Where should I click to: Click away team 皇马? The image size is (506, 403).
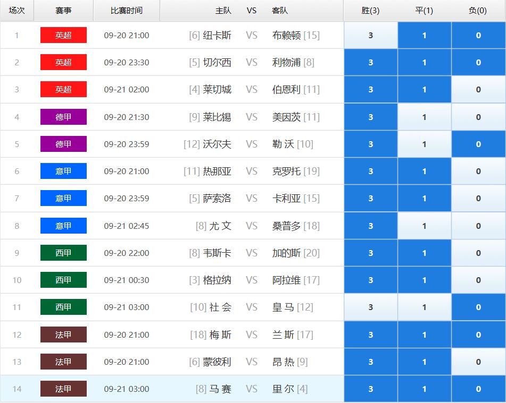tap(284, 307)
